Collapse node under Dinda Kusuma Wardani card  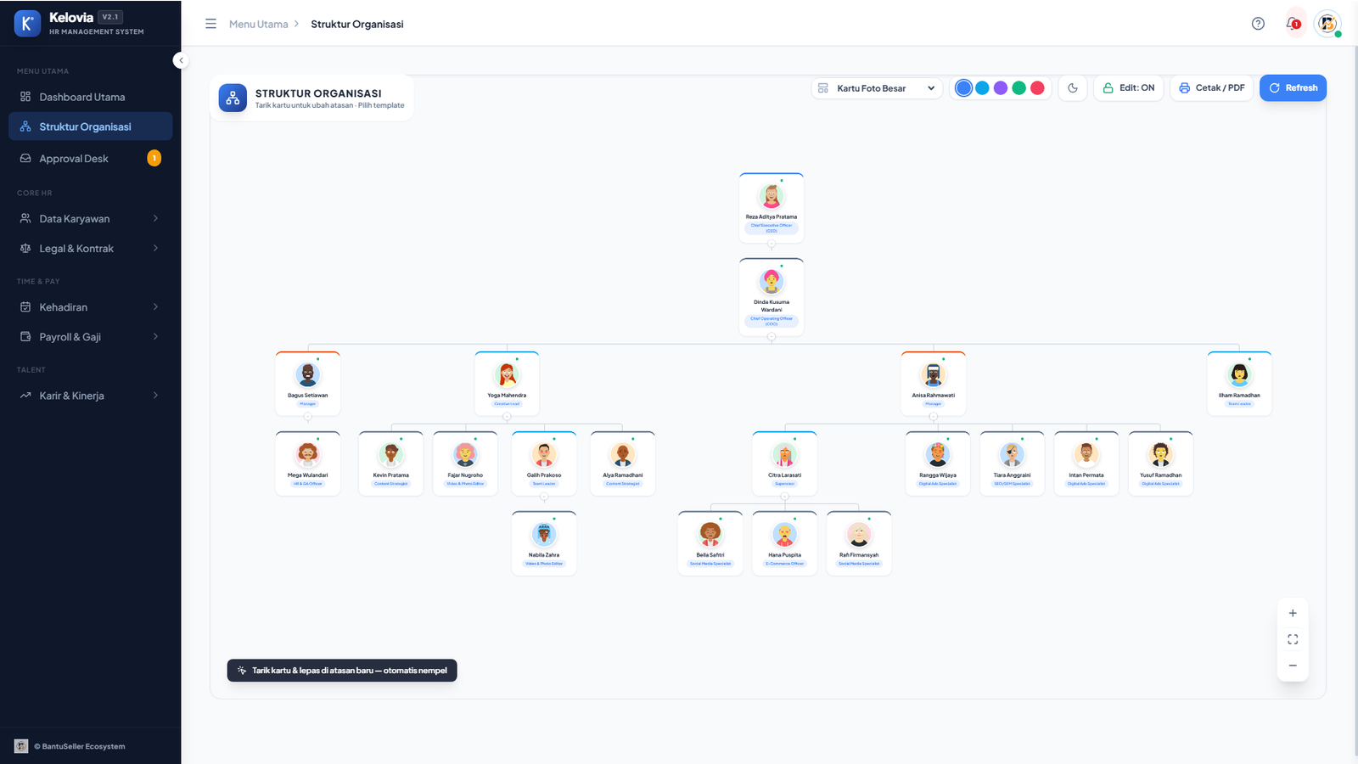[x=772, y=337]
